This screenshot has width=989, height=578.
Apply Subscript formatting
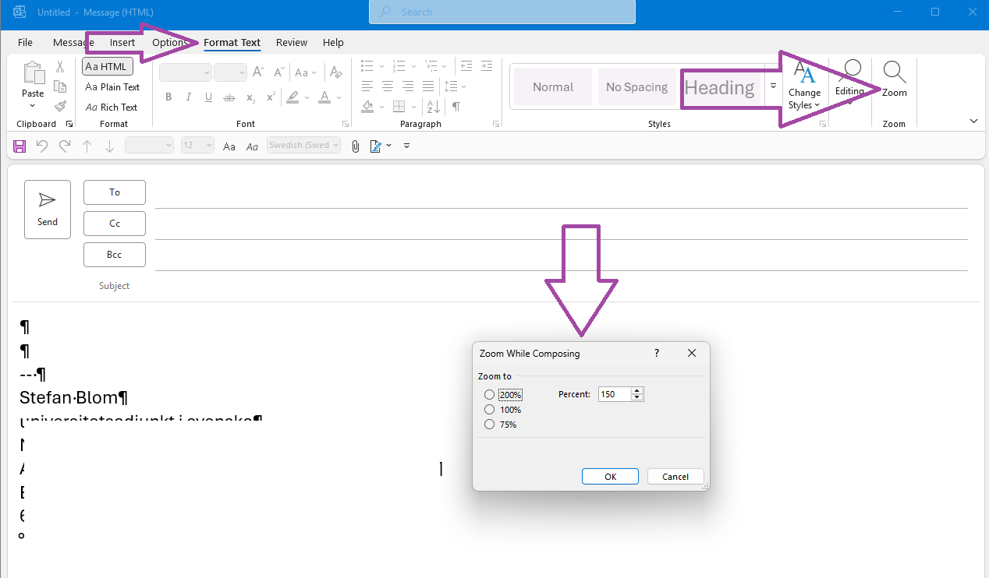pyautogui.click(x=250, y=97)
